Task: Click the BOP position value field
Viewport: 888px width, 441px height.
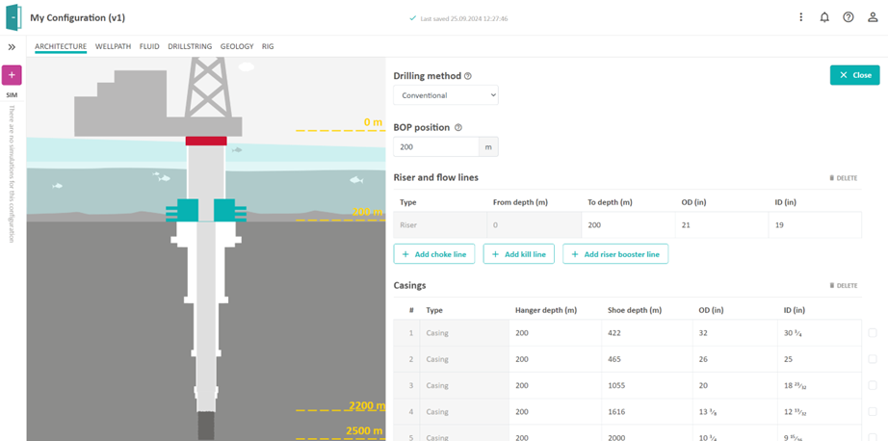Action: pos(435,147)
